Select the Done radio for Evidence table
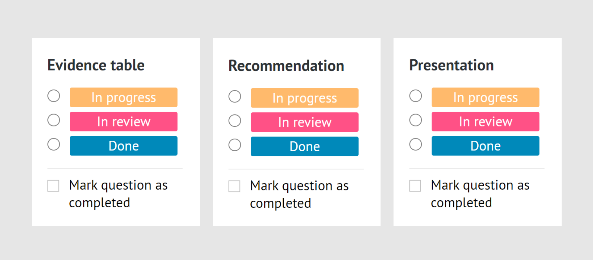593x260 pixels. pyautogui.click(x=53, y=144)
